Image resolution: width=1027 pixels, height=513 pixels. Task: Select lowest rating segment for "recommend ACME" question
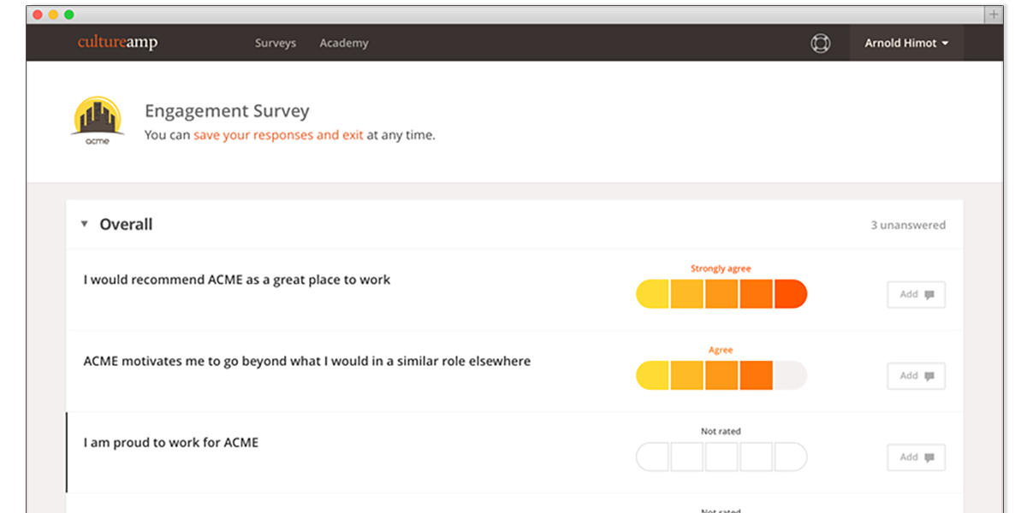652,294
